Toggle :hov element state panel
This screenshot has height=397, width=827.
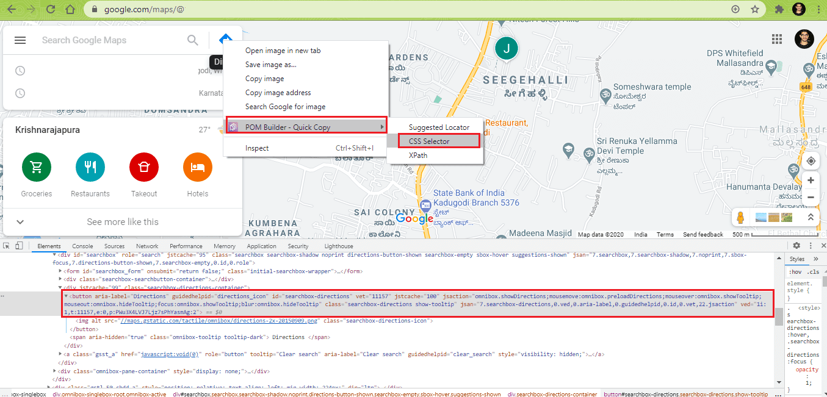795,271
